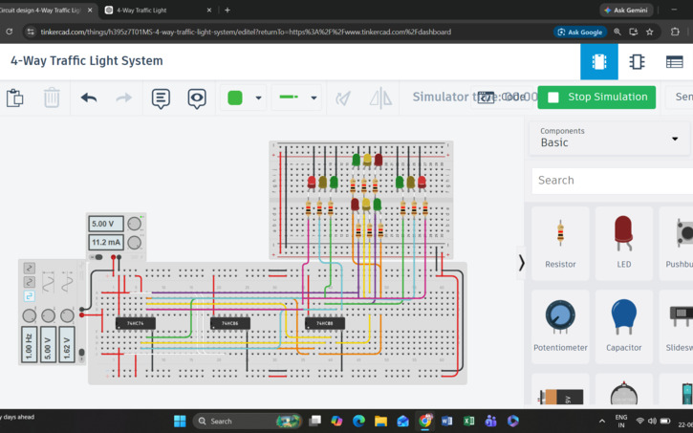
Task: Click the Delete trash icon
Action: click(x=52, y=97)
